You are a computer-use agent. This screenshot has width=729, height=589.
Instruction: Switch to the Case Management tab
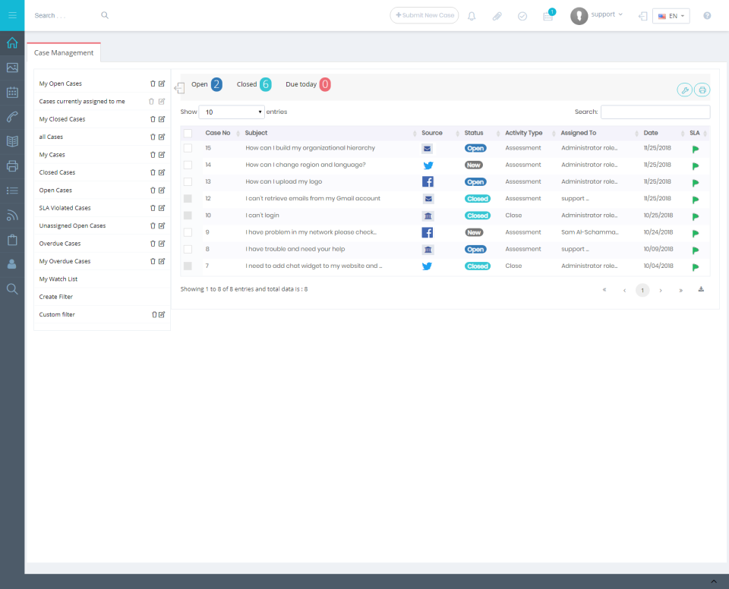pyautogui.click(x=64, y=52)
